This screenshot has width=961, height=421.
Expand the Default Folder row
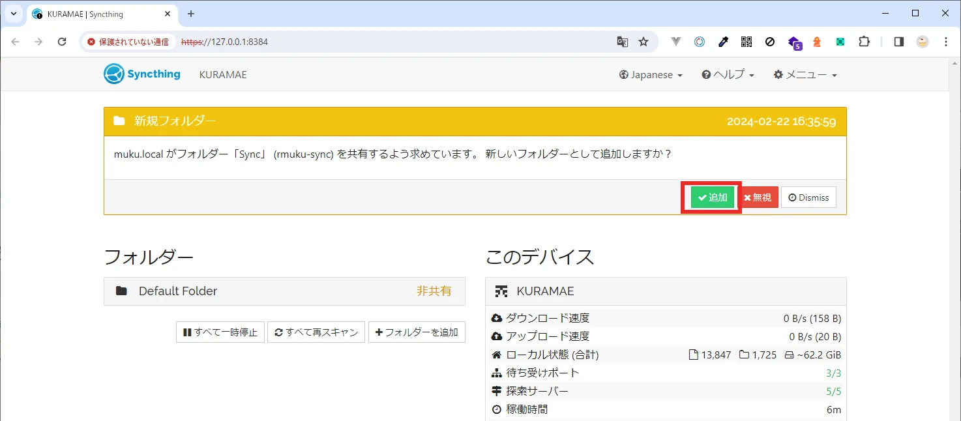point(284,291)
